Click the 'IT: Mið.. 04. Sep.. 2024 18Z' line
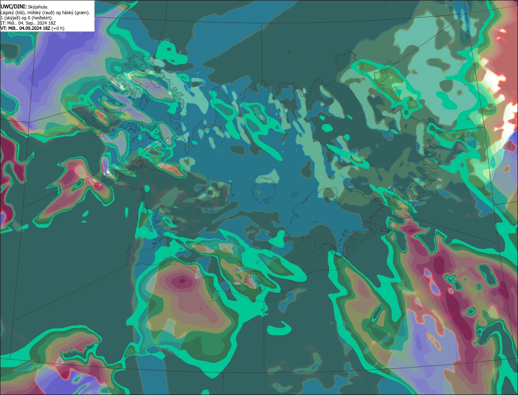518x395 pixels. (x=28, y=23)
